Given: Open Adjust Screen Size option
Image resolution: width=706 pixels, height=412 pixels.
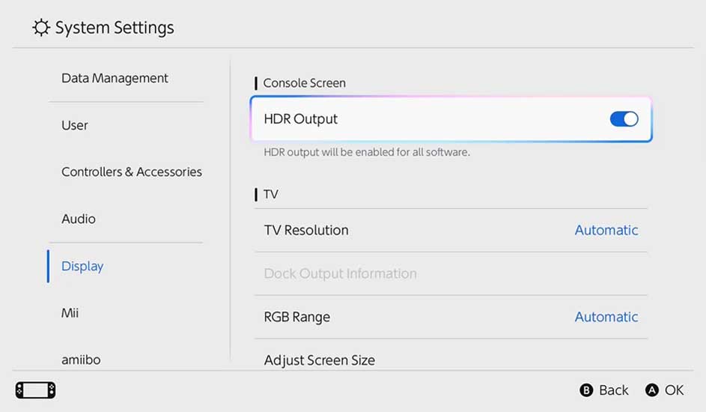Looking at the screenshot, I should (x=320, y=360).
